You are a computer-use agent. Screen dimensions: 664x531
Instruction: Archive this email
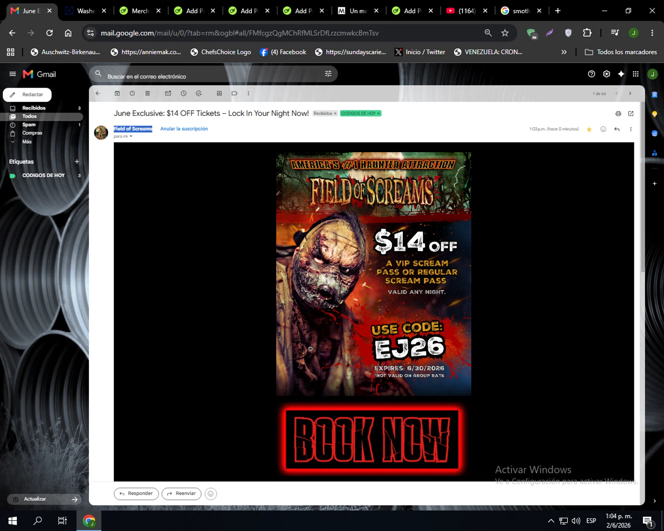(117, 93)
